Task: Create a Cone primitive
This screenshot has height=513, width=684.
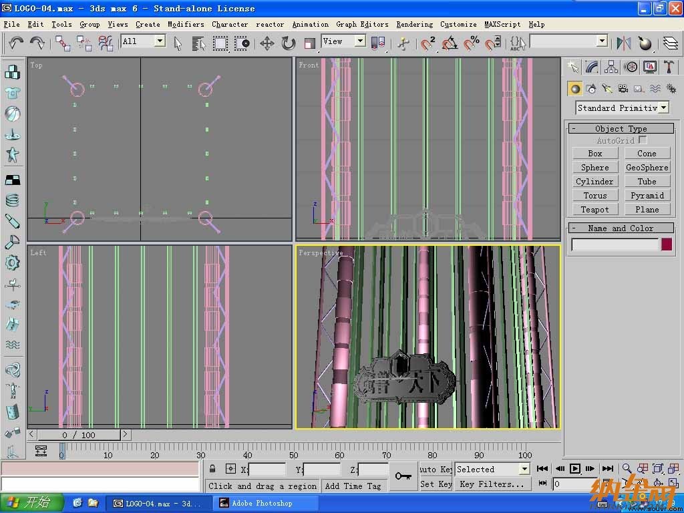Action: coord(647,153)
